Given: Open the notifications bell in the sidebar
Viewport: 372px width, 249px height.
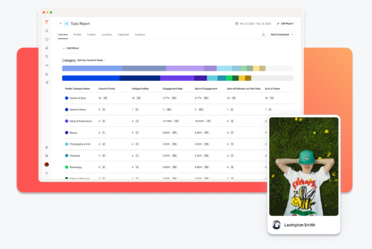Looking at the screenshot, I should click(47, 147).
